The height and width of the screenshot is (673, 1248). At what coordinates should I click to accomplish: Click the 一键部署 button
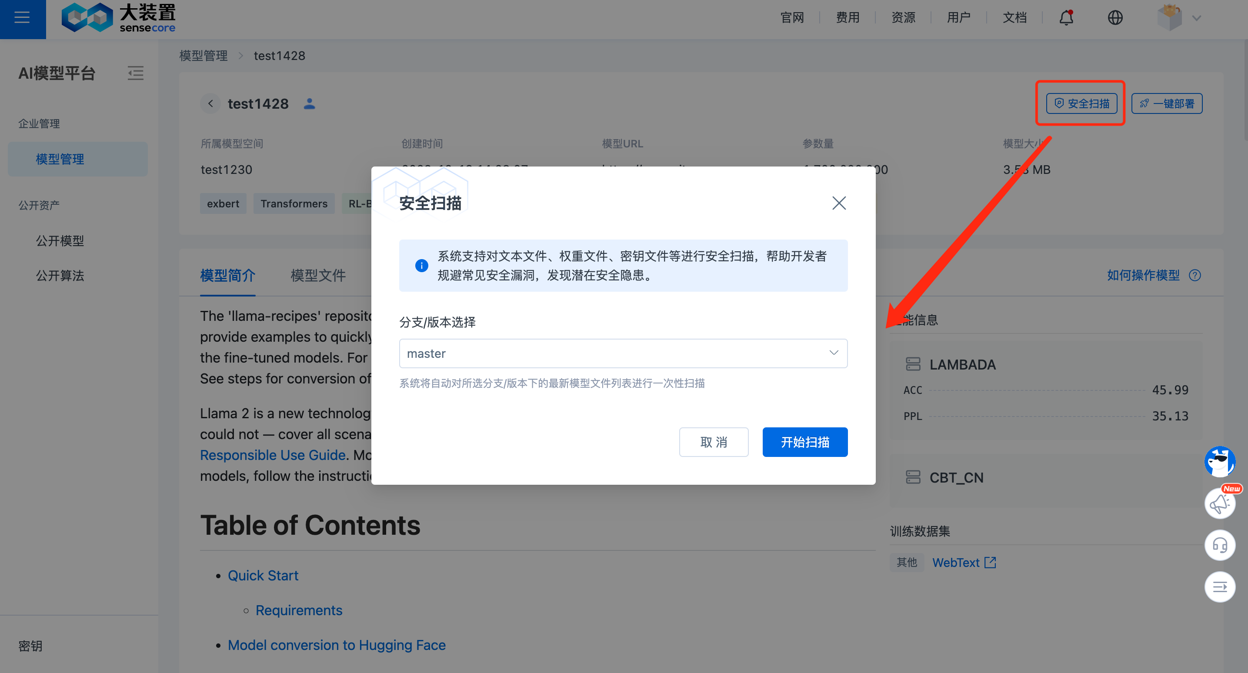click(1166, 103)
